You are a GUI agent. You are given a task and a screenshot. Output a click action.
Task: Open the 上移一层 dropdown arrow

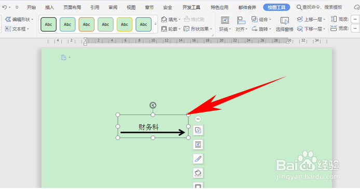[x=324, y=20]
